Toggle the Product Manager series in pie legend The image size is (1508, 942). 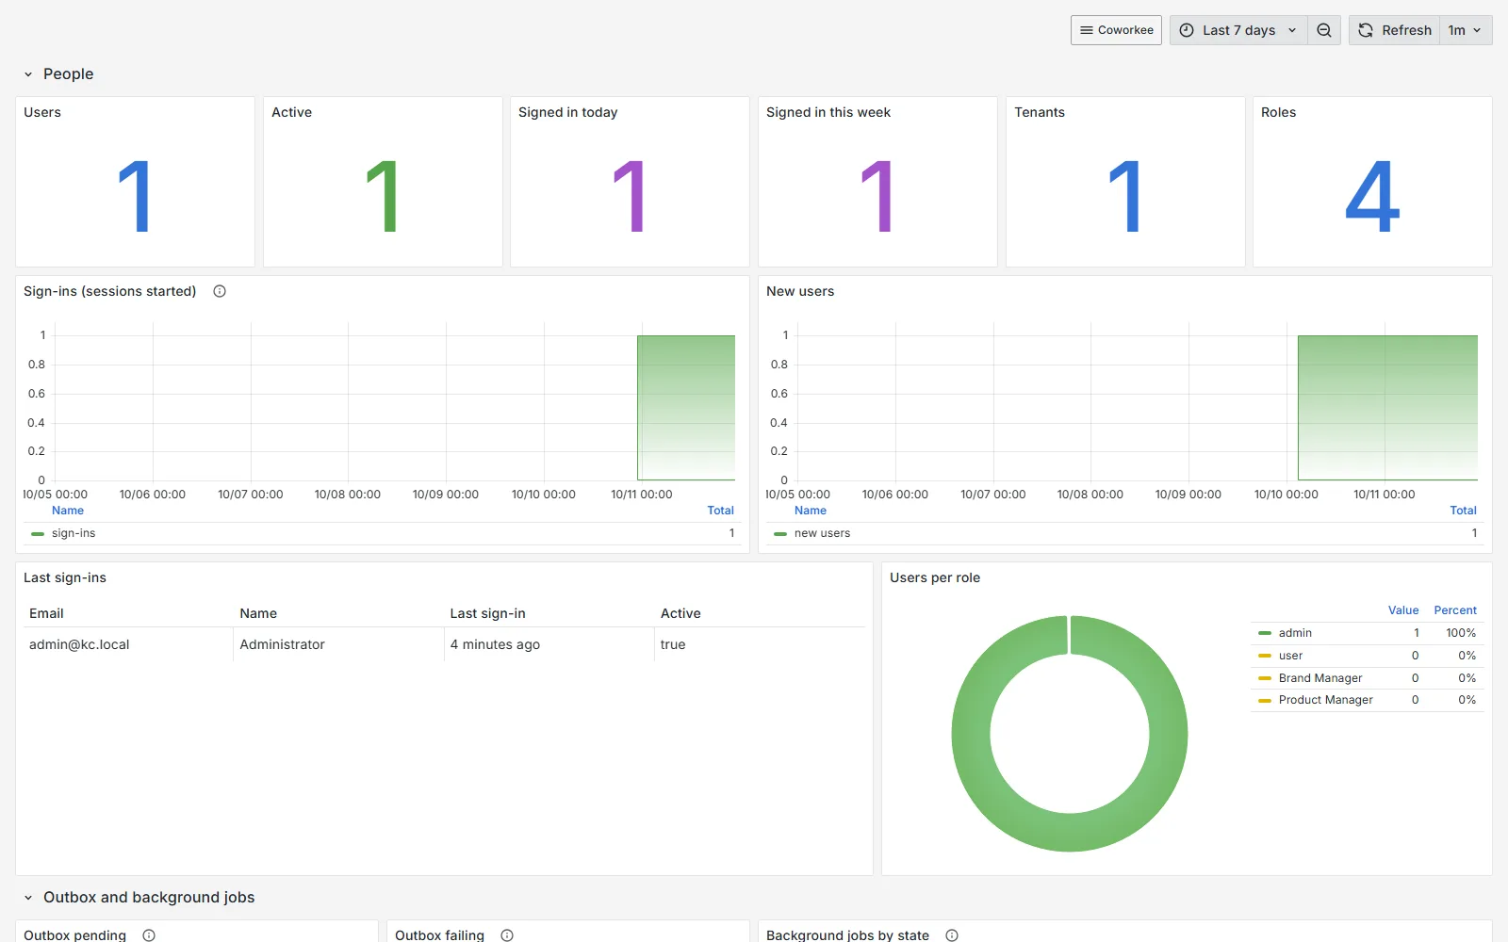[x=1325, y=700]
